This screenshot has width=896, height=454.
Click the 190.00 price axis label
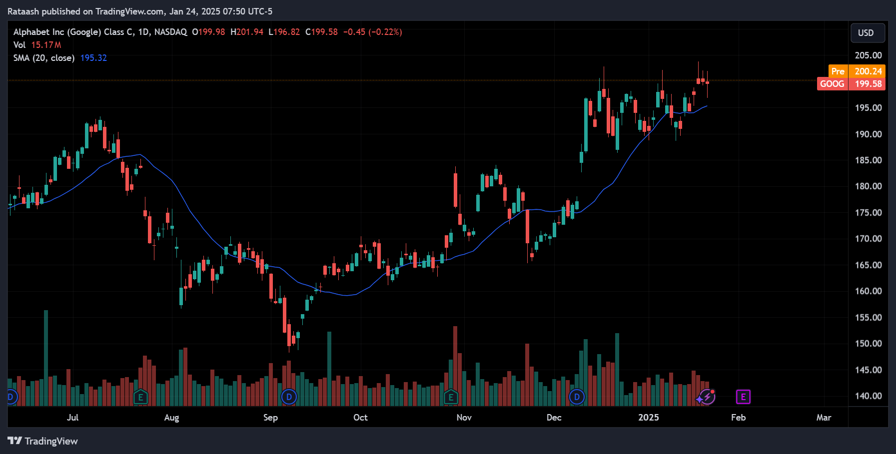click(x=868, y=134)
